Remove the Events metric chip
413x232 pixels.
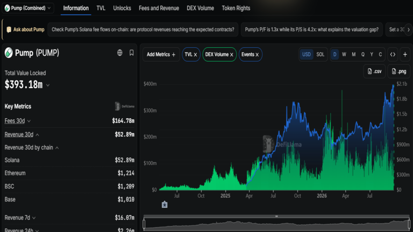click(x=257, y=55)
